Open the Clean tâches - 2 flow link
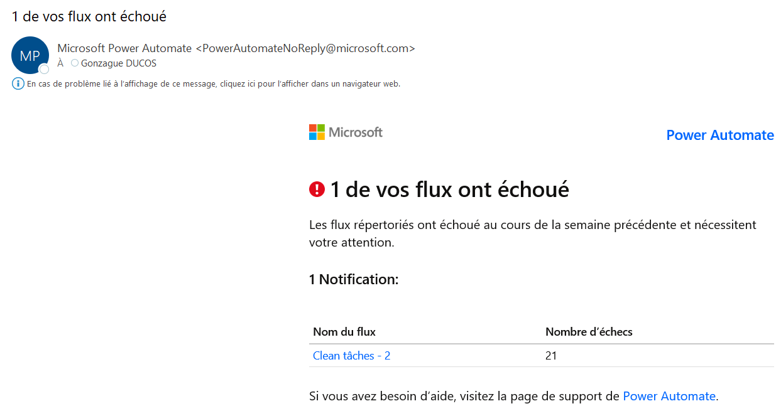 [x=351, y=356]
